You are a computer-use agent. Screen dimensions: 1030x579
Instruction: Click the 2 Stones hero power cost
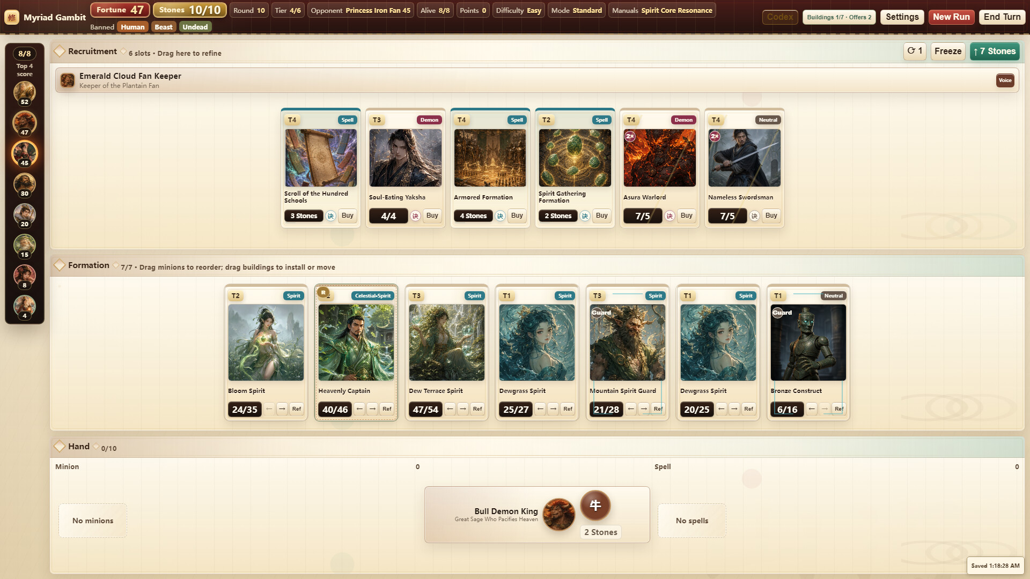click(600, 532)
